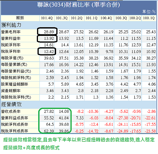Click the gross margin value 28.67
This screenshot has height=154, width=158.
tap(64, 32)
